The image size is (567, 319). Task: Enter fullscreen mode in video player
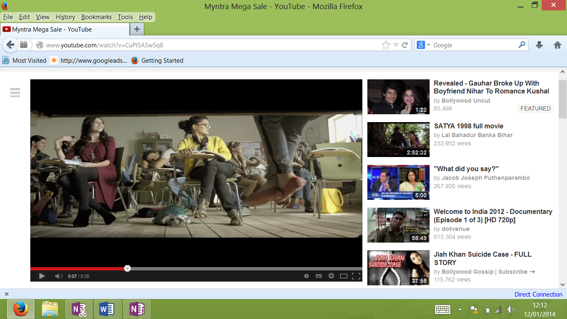pyautogui.click(x=356, y=276)
